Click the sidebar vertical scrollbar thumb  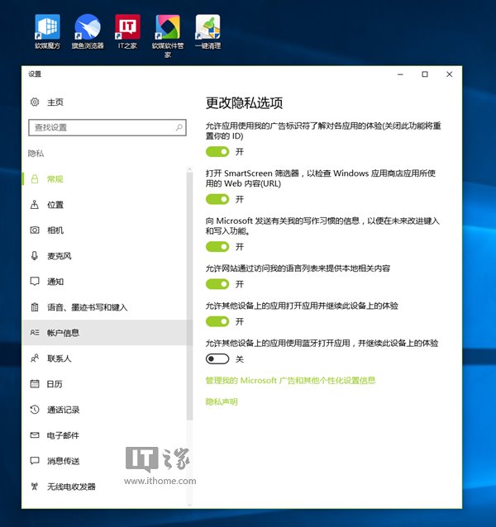[189, 296]
